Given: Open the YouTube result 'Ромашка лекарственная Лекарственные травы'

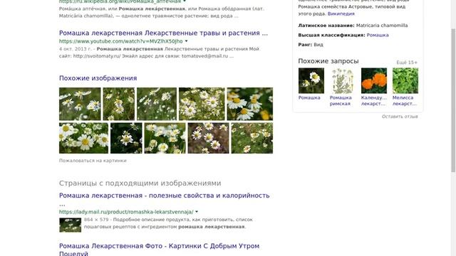Looking at the screenshot, I should coord(163,33).
